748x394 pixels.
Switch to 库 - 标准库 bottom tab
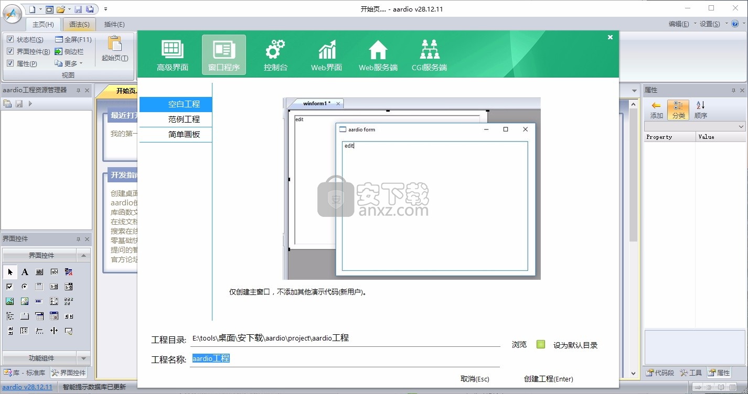click(25, 373)
